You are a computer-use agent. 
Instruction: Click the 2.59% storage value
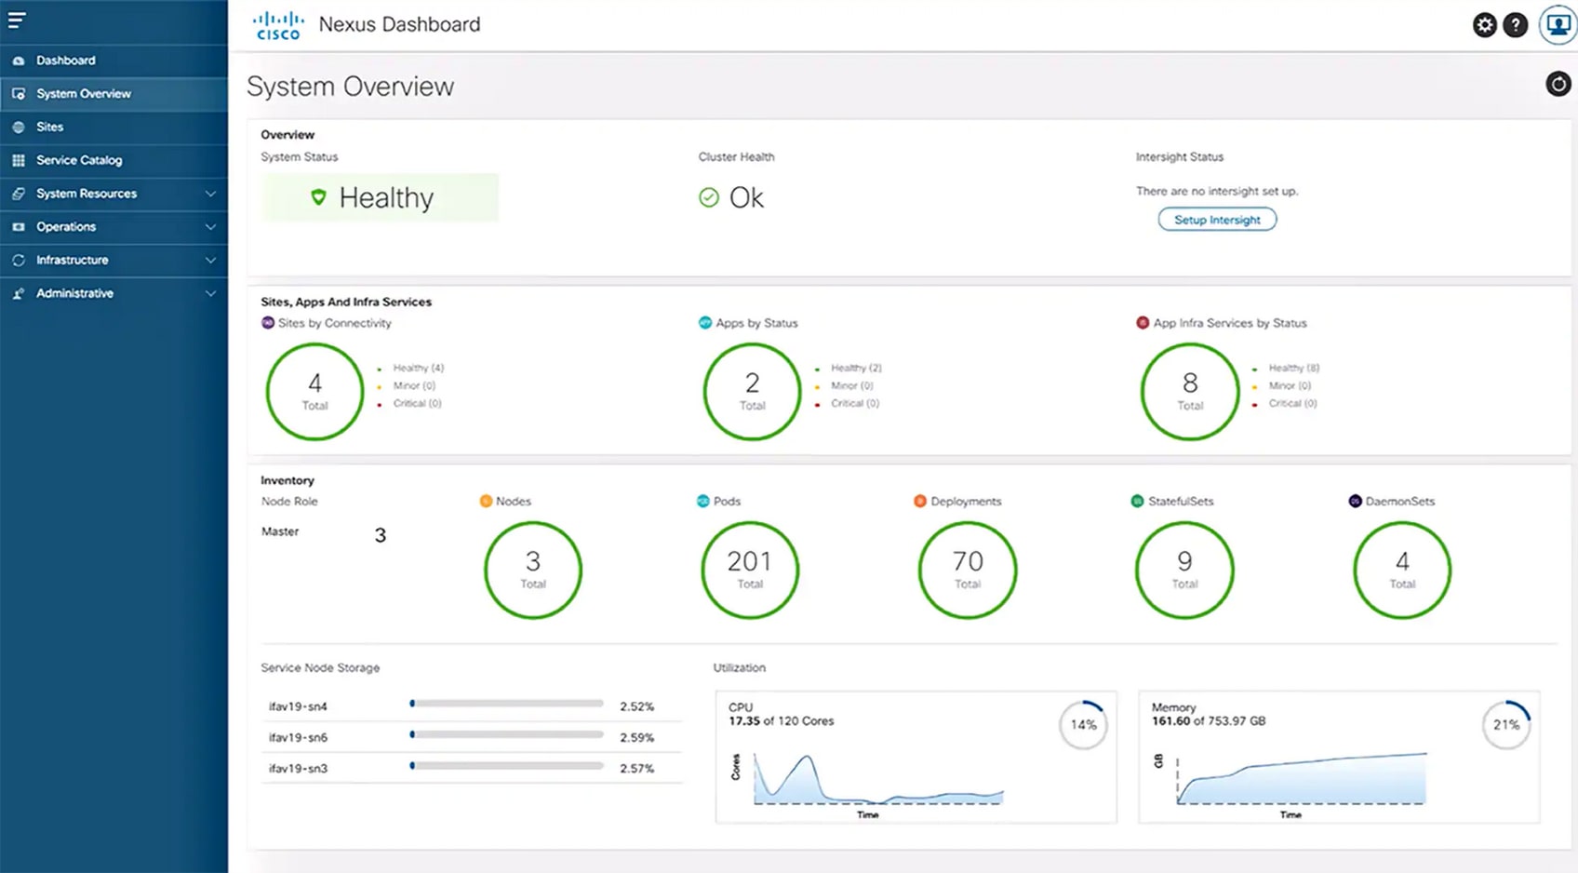pos(637,738)
